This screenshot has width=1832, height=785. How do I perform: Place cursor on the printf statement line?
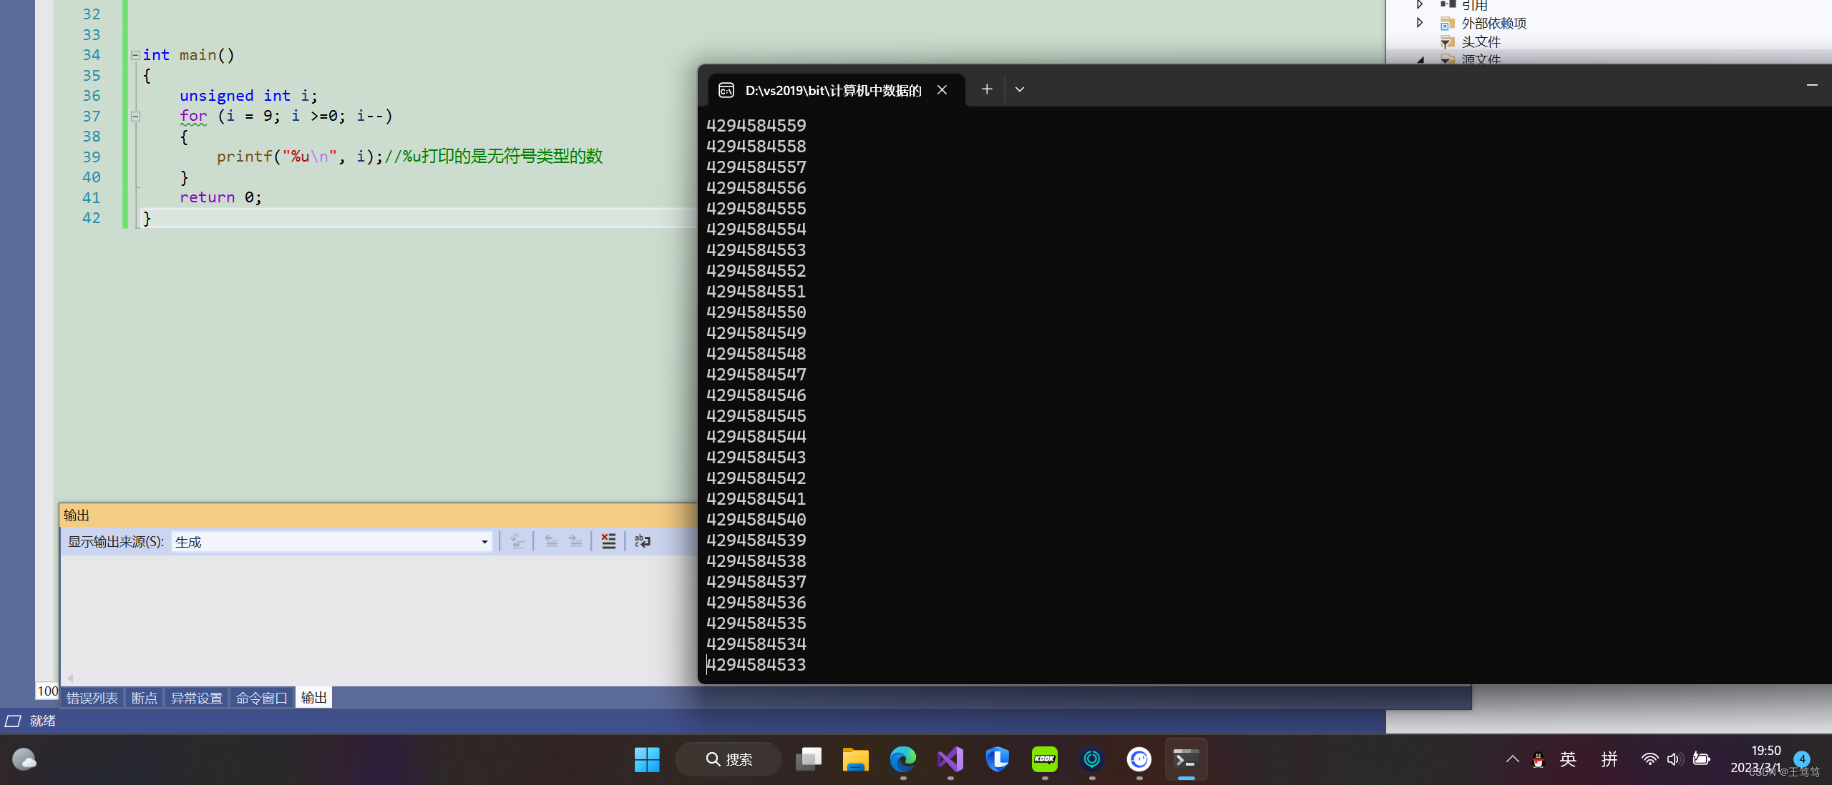click(409, 157)
